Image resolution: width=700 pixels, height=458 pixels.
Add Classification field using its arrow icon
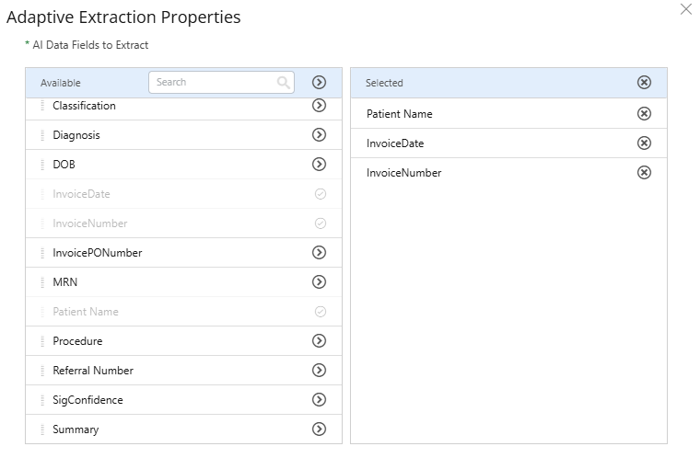click(x=320, y=106)
